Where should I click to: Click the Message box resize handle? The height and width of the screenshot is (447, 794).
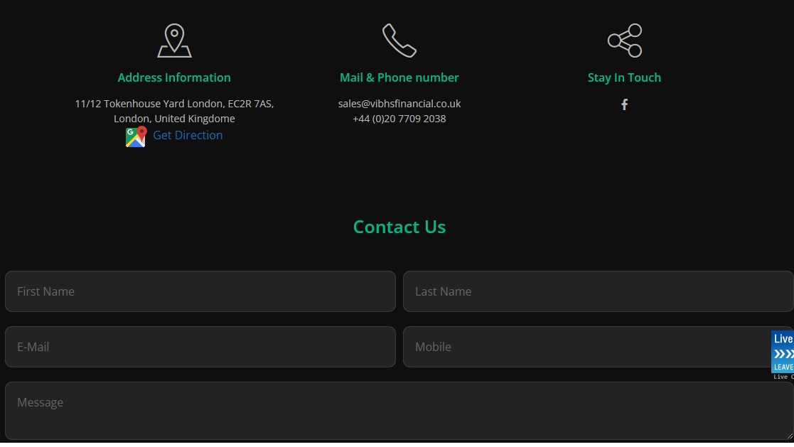pos(790,436)
